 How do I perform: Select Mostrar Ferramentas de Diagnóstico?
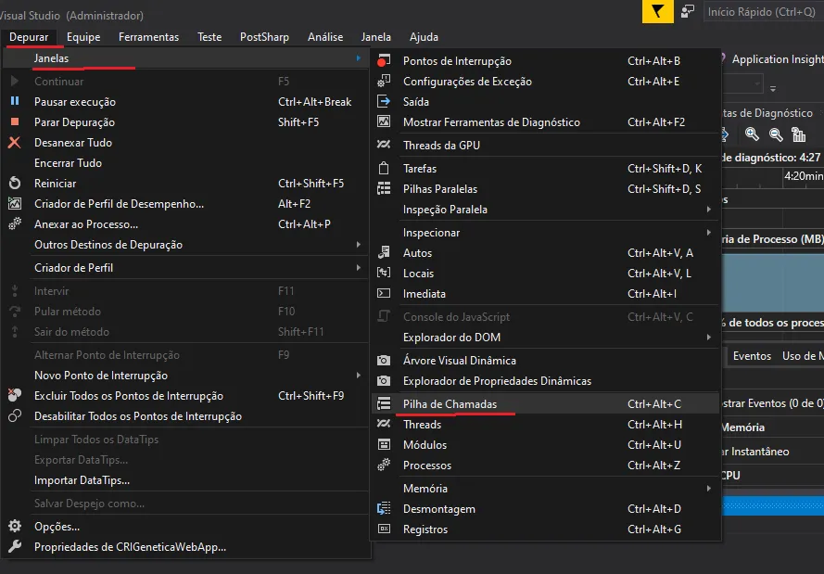click(x=491, y=122)
